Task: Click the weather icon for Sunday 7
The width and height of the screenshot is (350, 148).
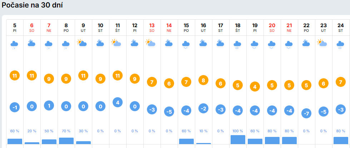Action: click(49, 44)
